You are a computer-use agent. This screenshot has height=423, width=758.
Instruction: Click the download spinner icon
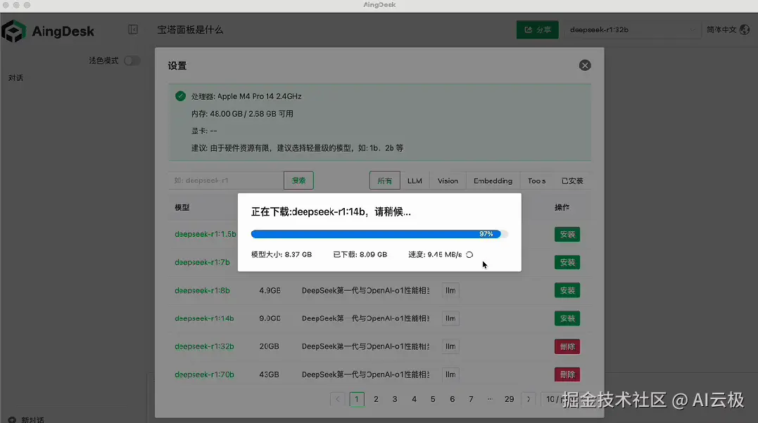469,254
